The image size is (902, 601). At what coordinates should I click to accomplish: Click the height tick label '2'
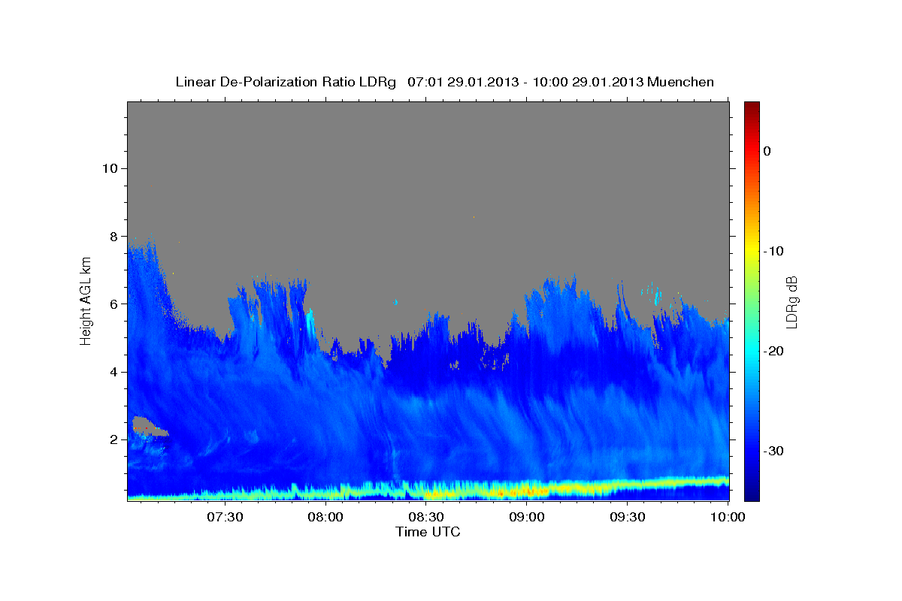[114, 439]
